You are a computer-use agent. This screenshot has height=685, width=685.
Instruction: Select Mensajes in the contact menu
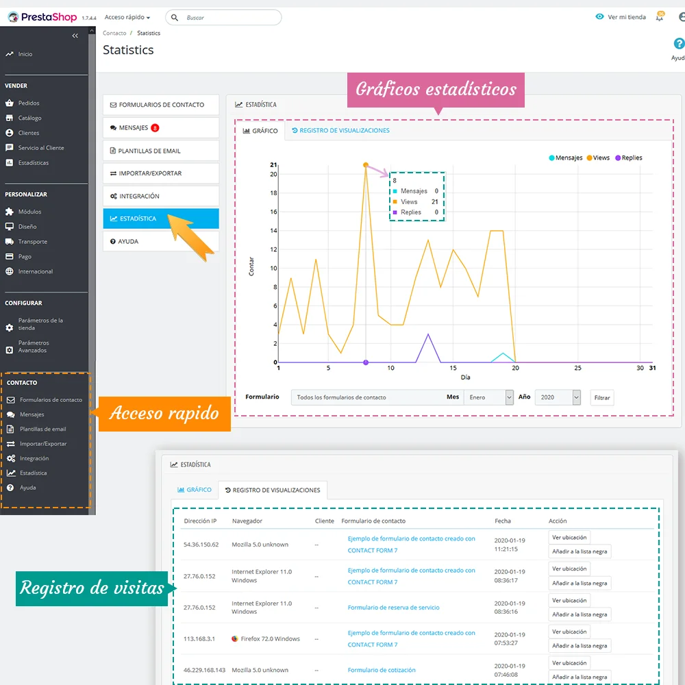[x=134, y=128]
